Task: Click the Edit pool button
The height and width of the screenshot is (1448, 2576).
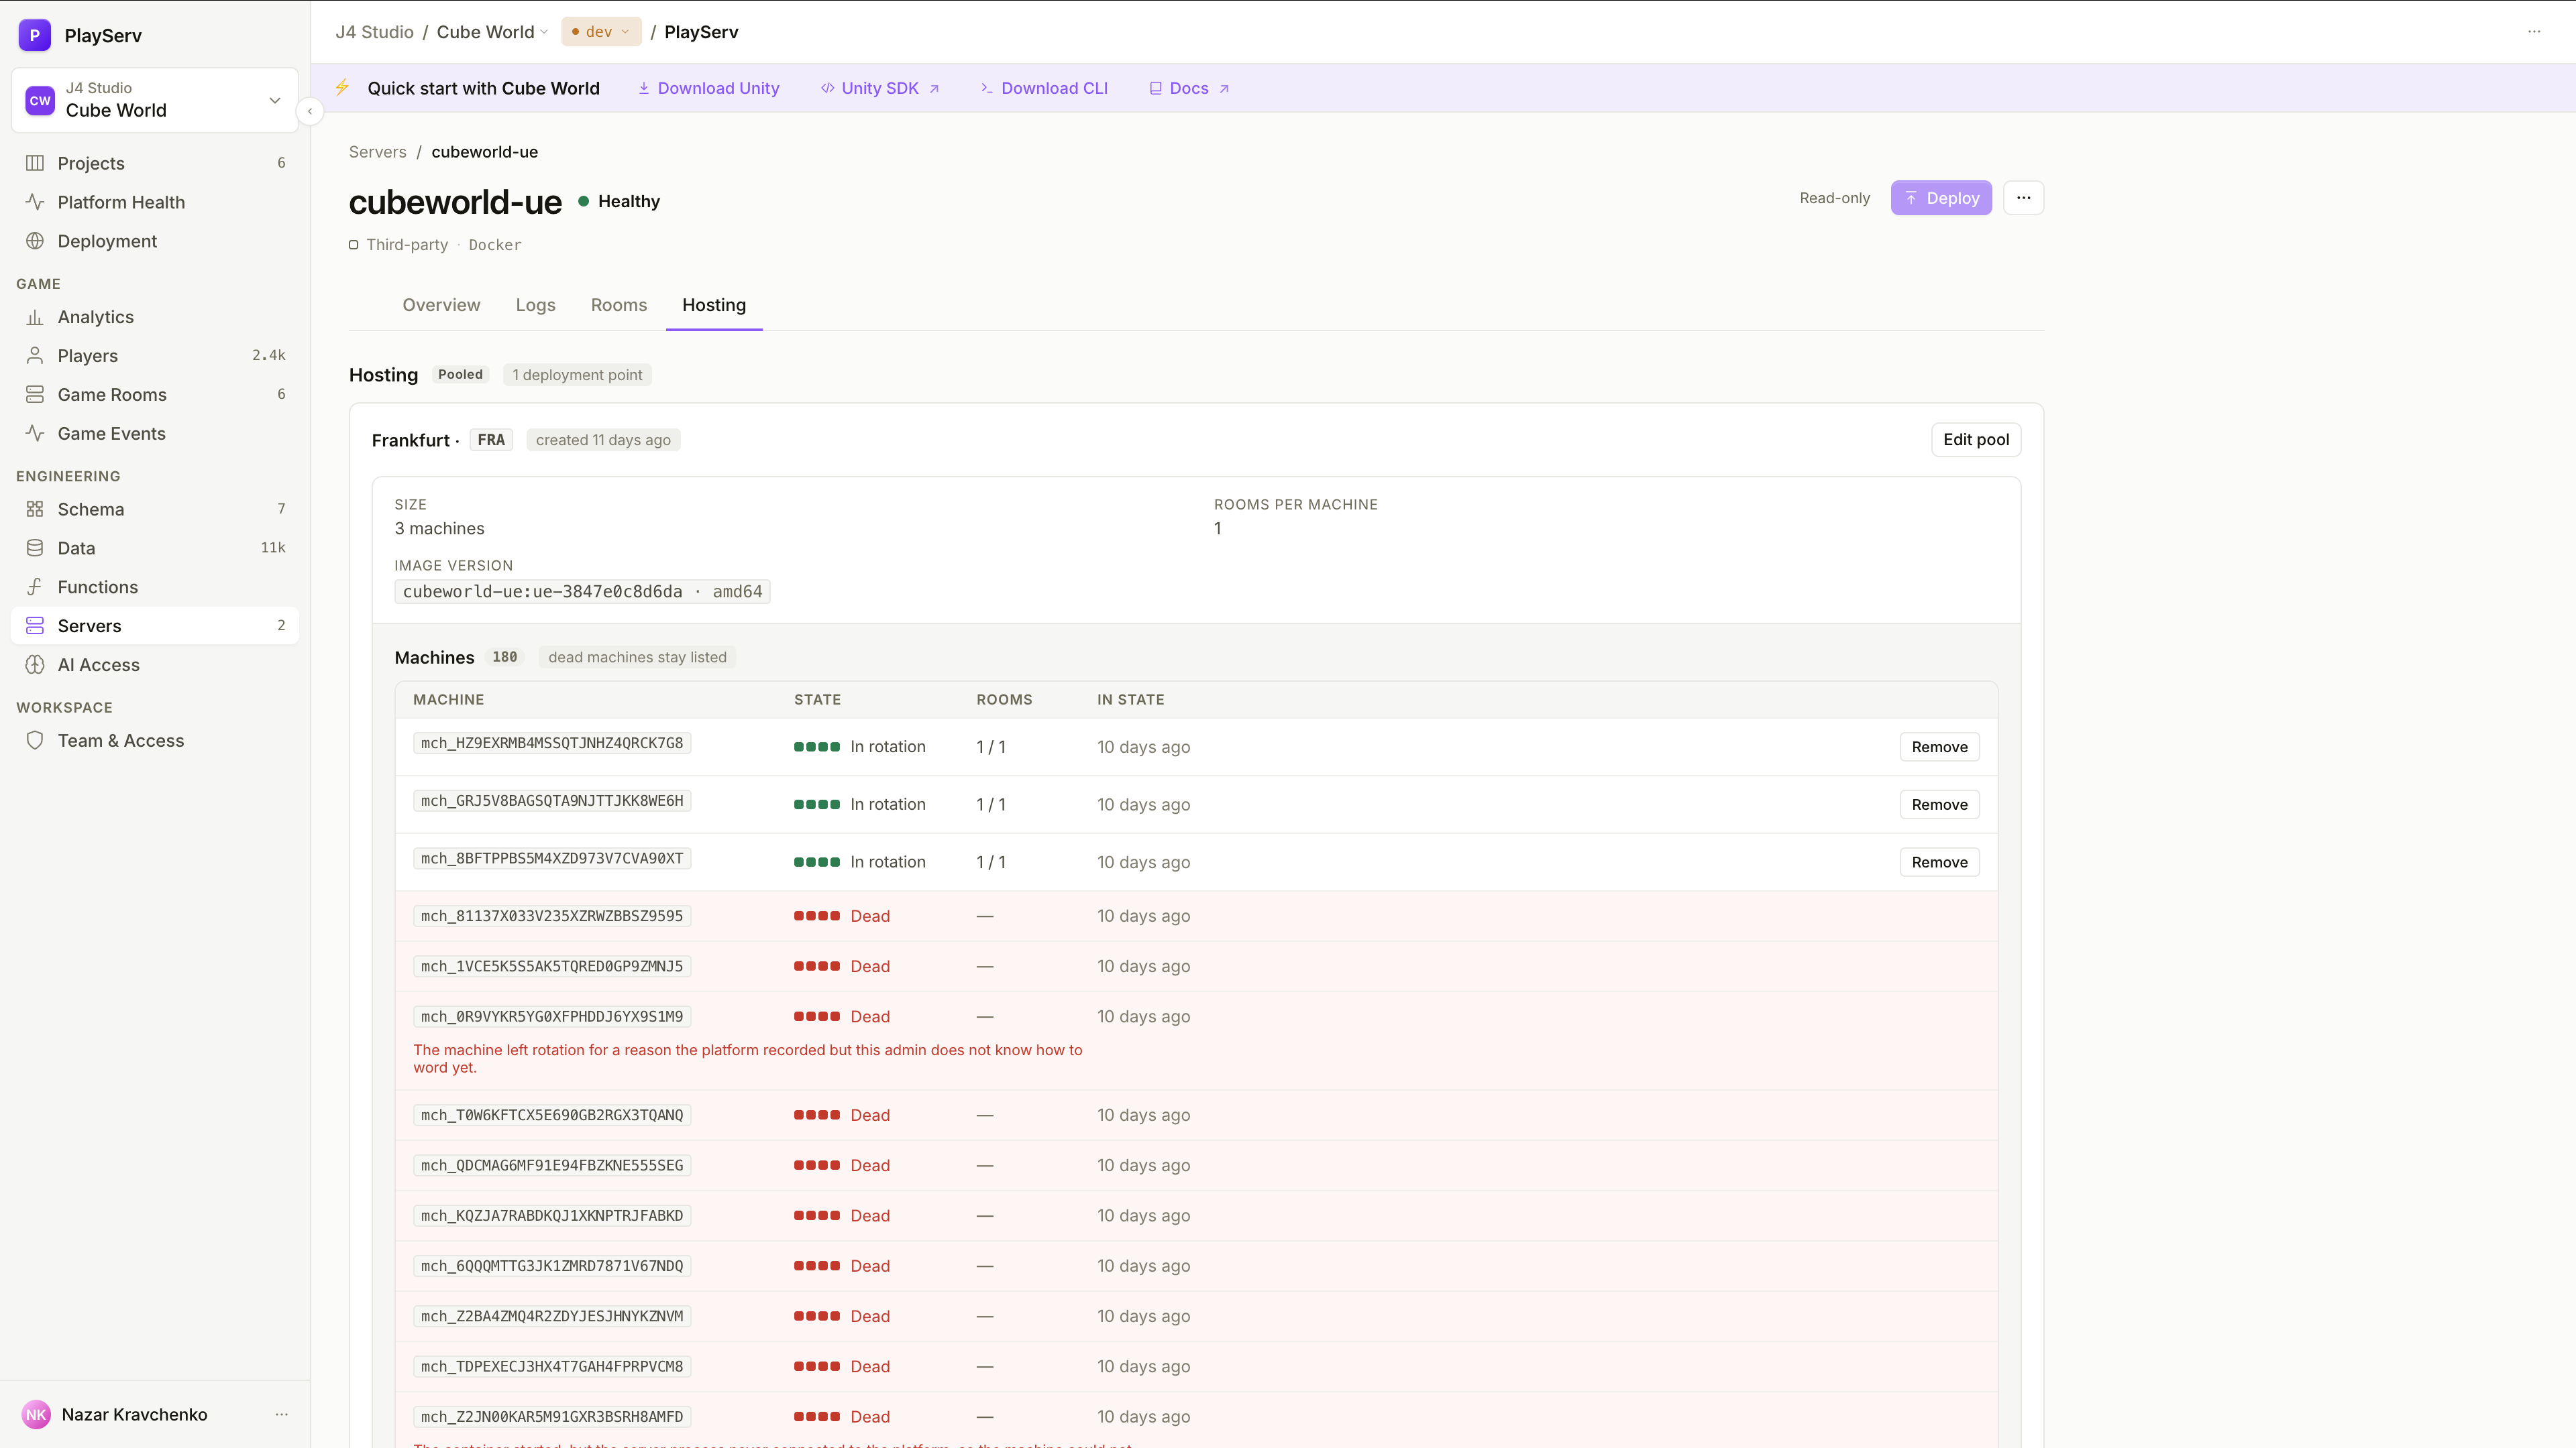Action: (x=1975, y=440)
